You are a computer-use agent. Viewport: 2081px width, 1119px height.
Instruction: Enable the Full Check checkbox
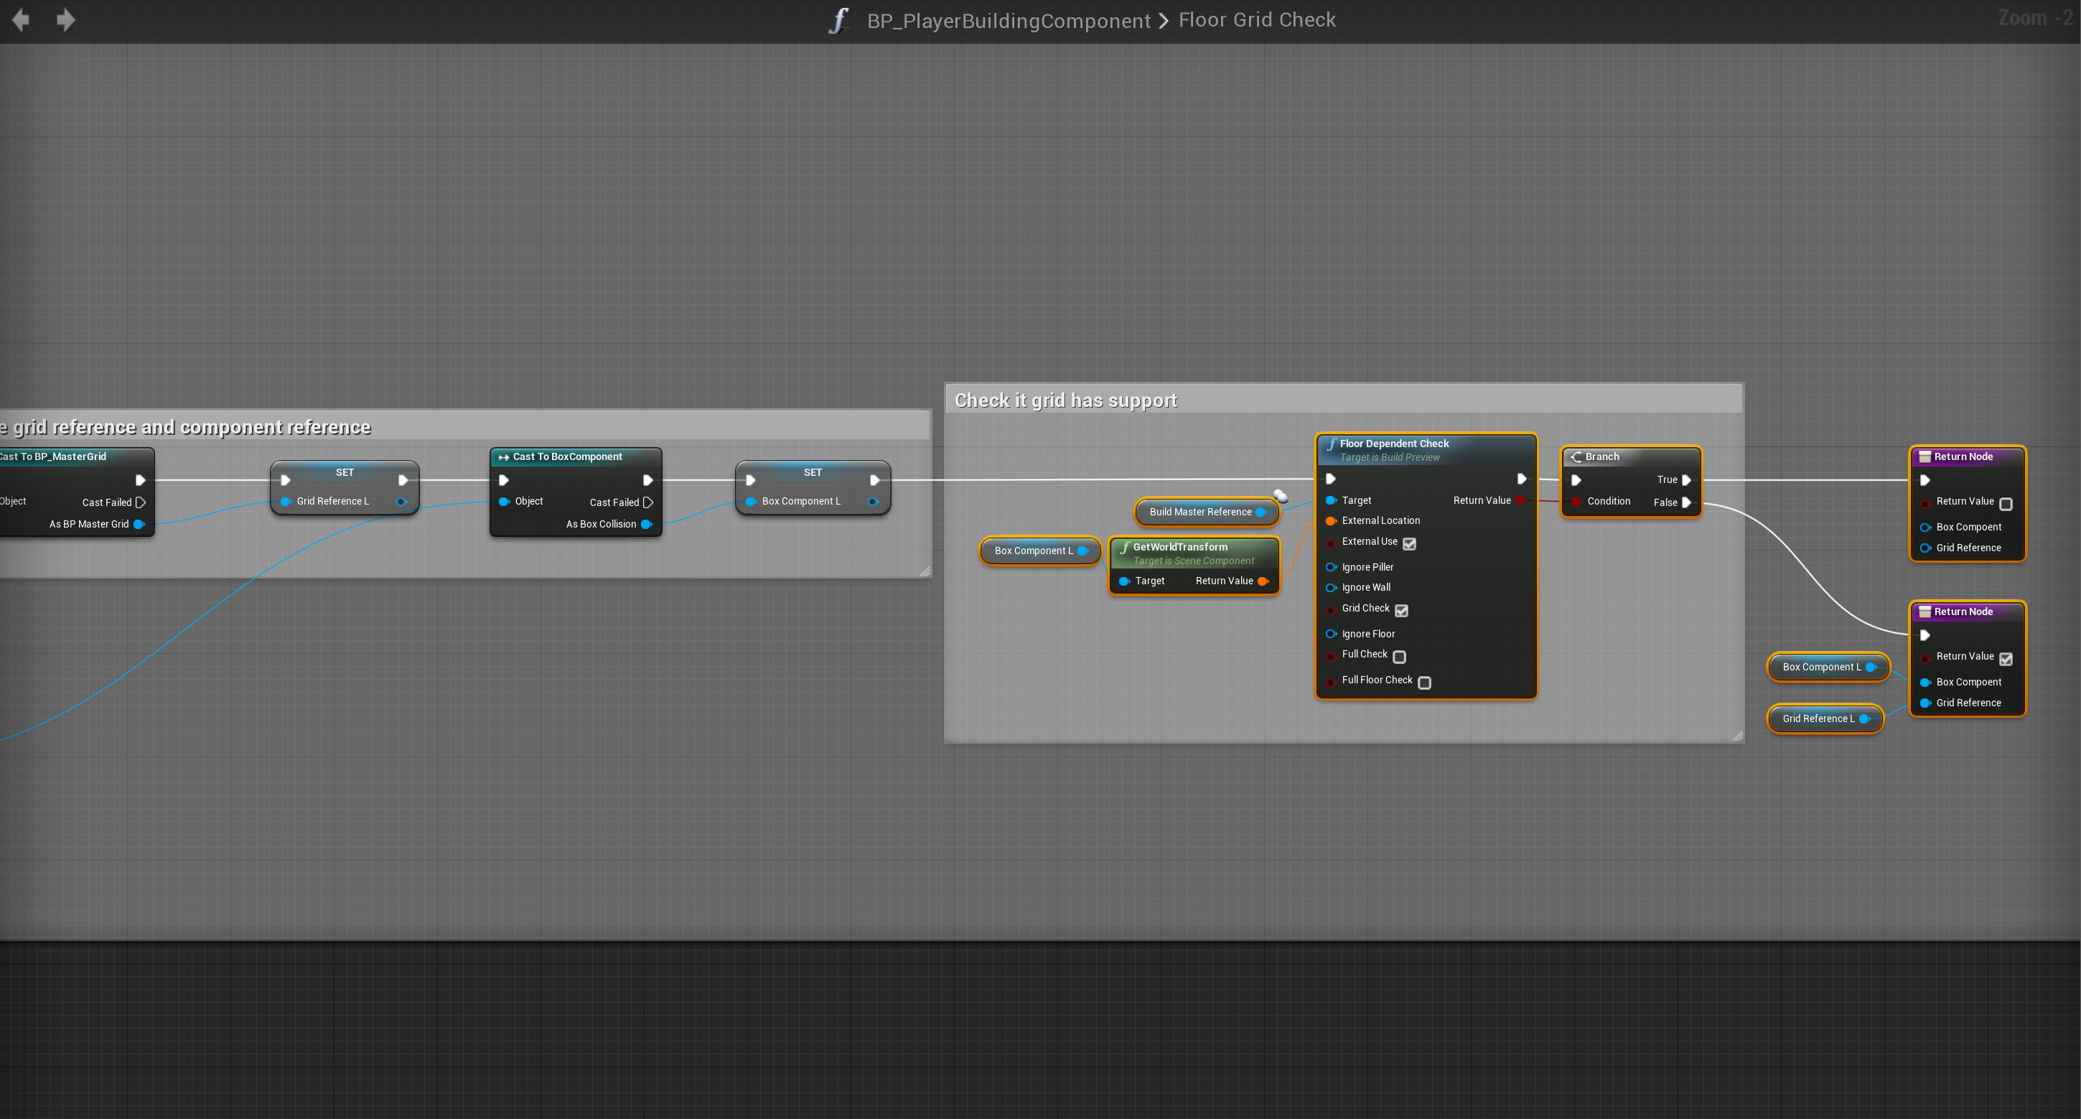(x=1399, y=657)
